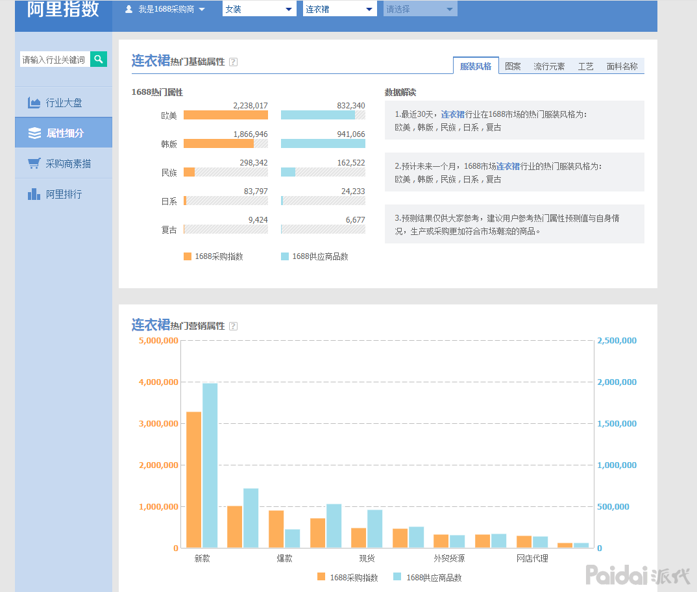The height and width of the screenshot is (592, 697).
Task: Click the 新款 blue bar in the chart
Action: click(210, 465)
